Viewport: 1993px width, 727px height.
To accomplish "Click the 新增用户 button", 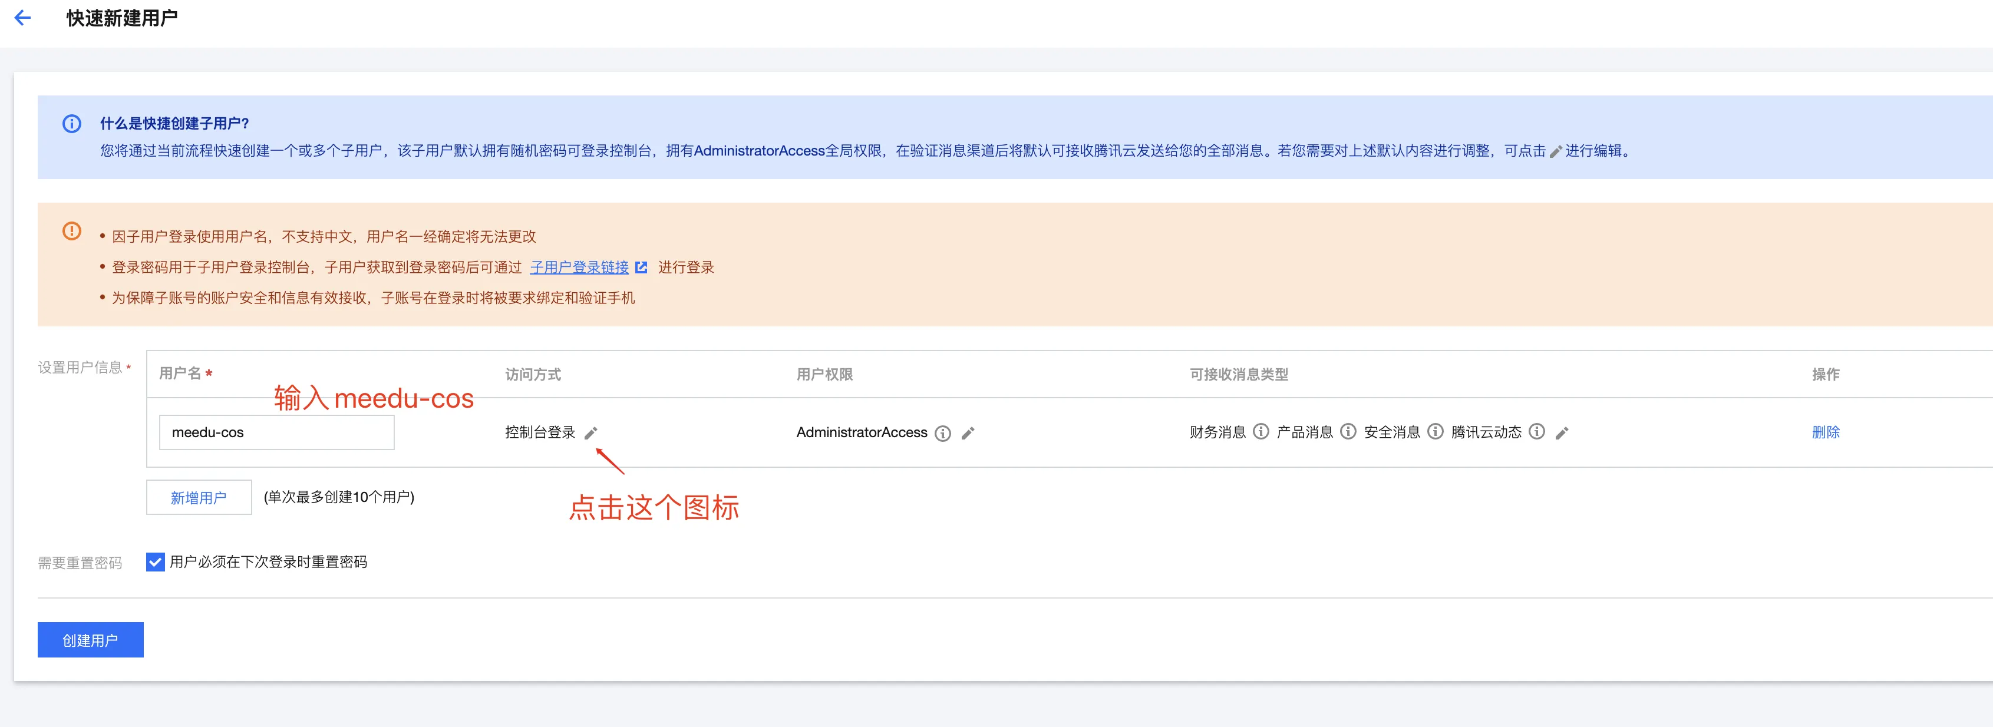I will tap(199, 497).
